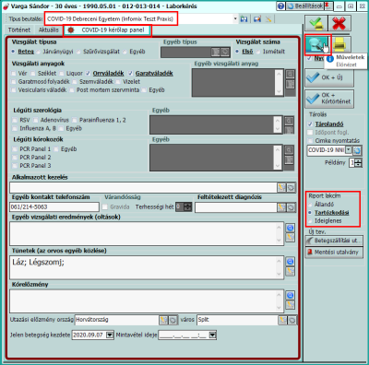Switch to the Történet tab
This screenshot has height=365, width=369.
[x=19, y=29]
